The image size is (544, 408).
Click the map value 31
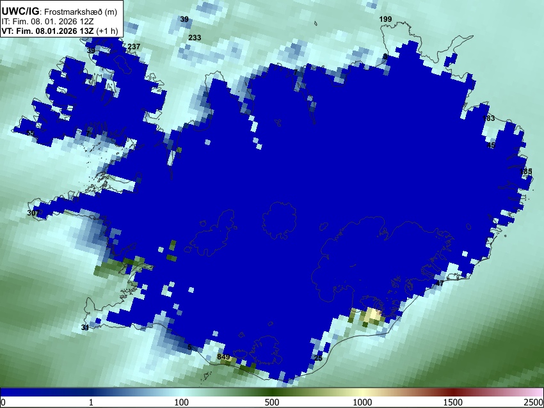[85, 327]
